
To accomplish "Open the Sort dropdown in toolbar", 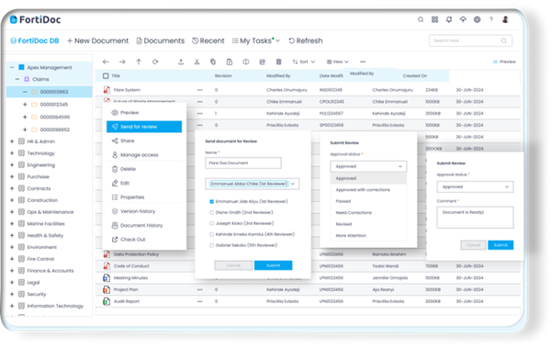I will (304, 62).
